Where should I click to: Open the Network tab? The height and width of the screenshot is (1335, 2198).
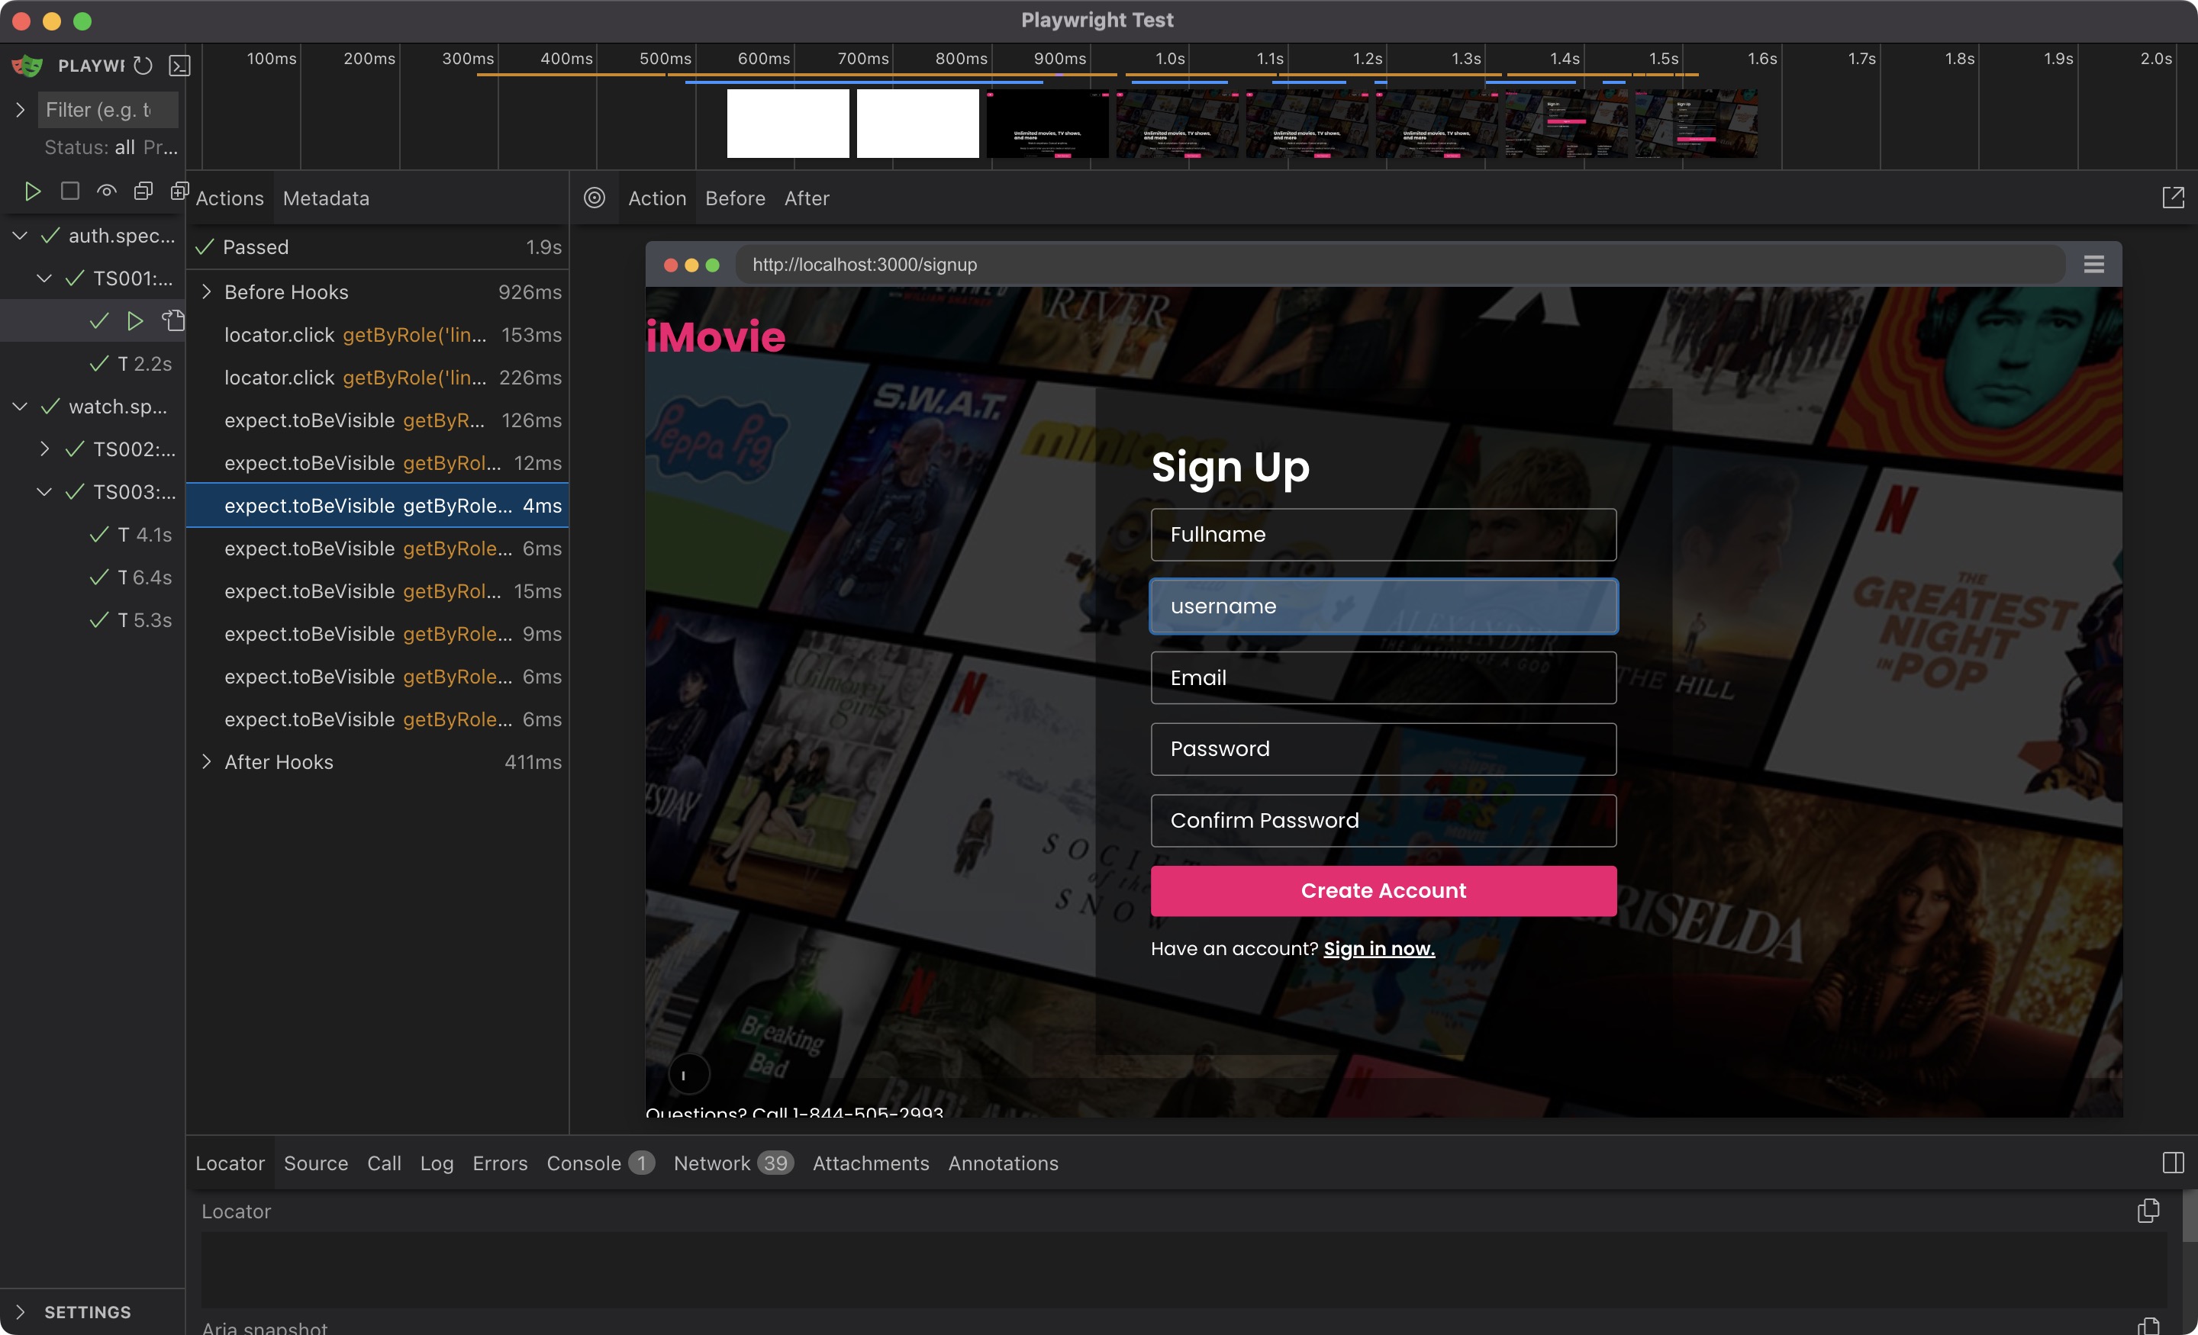[x=733, y=1163]
